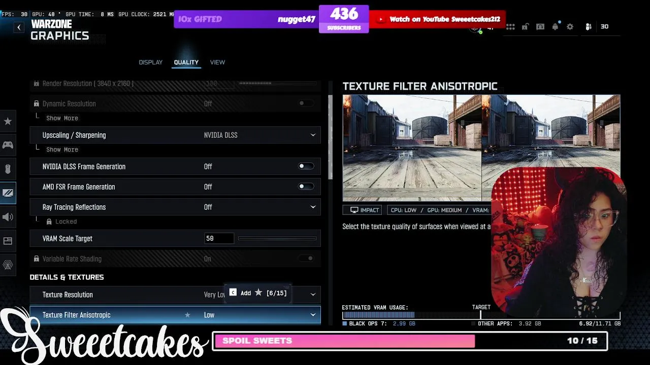Screen dimensions: 650x365
Task: Click the Watch on YouTube banner
Action: 437,19
